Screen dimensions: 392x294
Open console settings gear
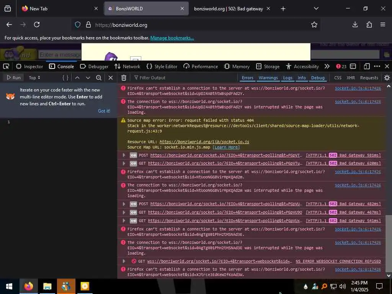[x=387, y=78]
